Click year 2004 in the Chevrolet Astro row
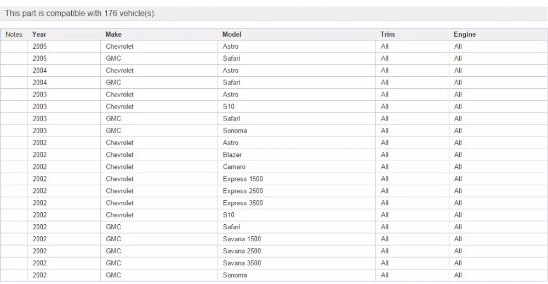The height and width of the screenshot is (284, 548). pyautogui.click(x=39, y=71)
